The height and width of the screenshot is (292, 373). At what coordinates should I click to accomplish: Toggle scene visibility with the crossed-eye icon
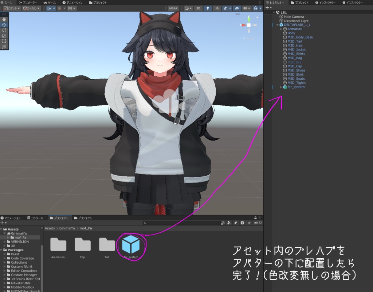tap(237, 8)
